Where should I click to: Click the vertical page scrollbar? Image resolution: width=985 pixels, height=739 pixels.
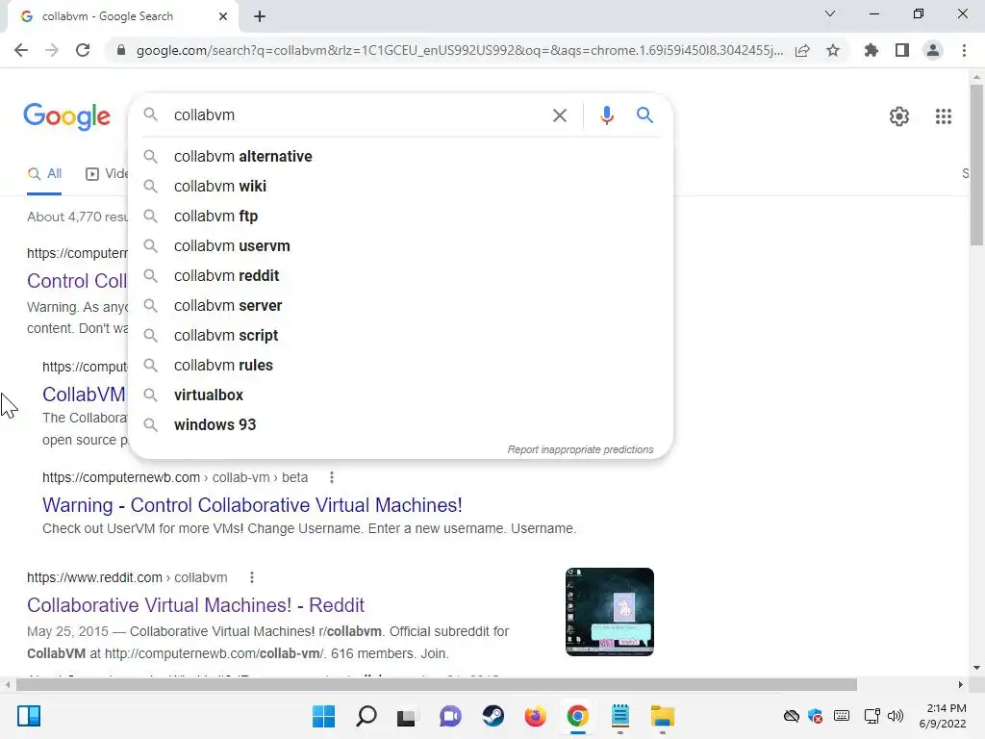[x=976, y=165]
